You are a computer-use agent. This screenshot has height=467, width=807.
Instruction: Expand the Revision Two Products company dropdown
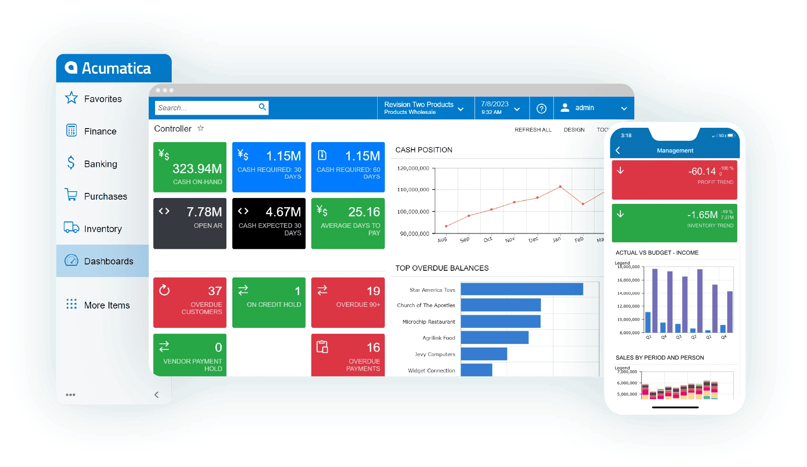pos(461,109)
